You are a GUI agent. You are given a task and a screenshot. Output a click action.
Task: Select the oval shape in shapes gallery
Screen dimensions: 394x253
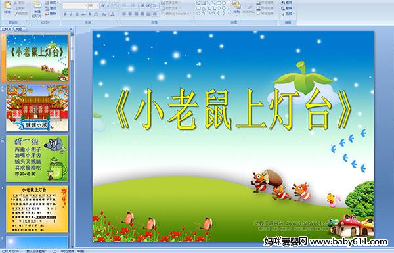point(224,3)
